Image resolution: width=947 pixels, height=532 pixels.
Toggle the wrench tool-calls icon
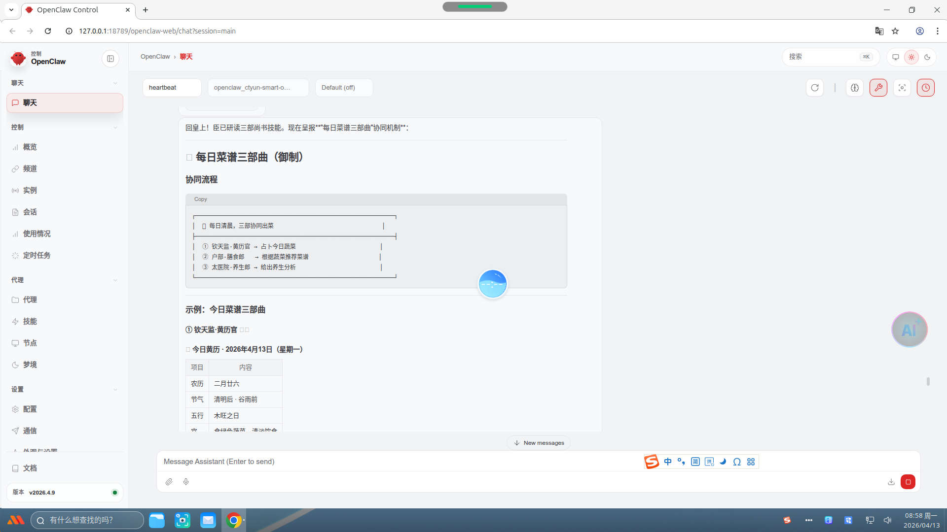click(878, 88)
